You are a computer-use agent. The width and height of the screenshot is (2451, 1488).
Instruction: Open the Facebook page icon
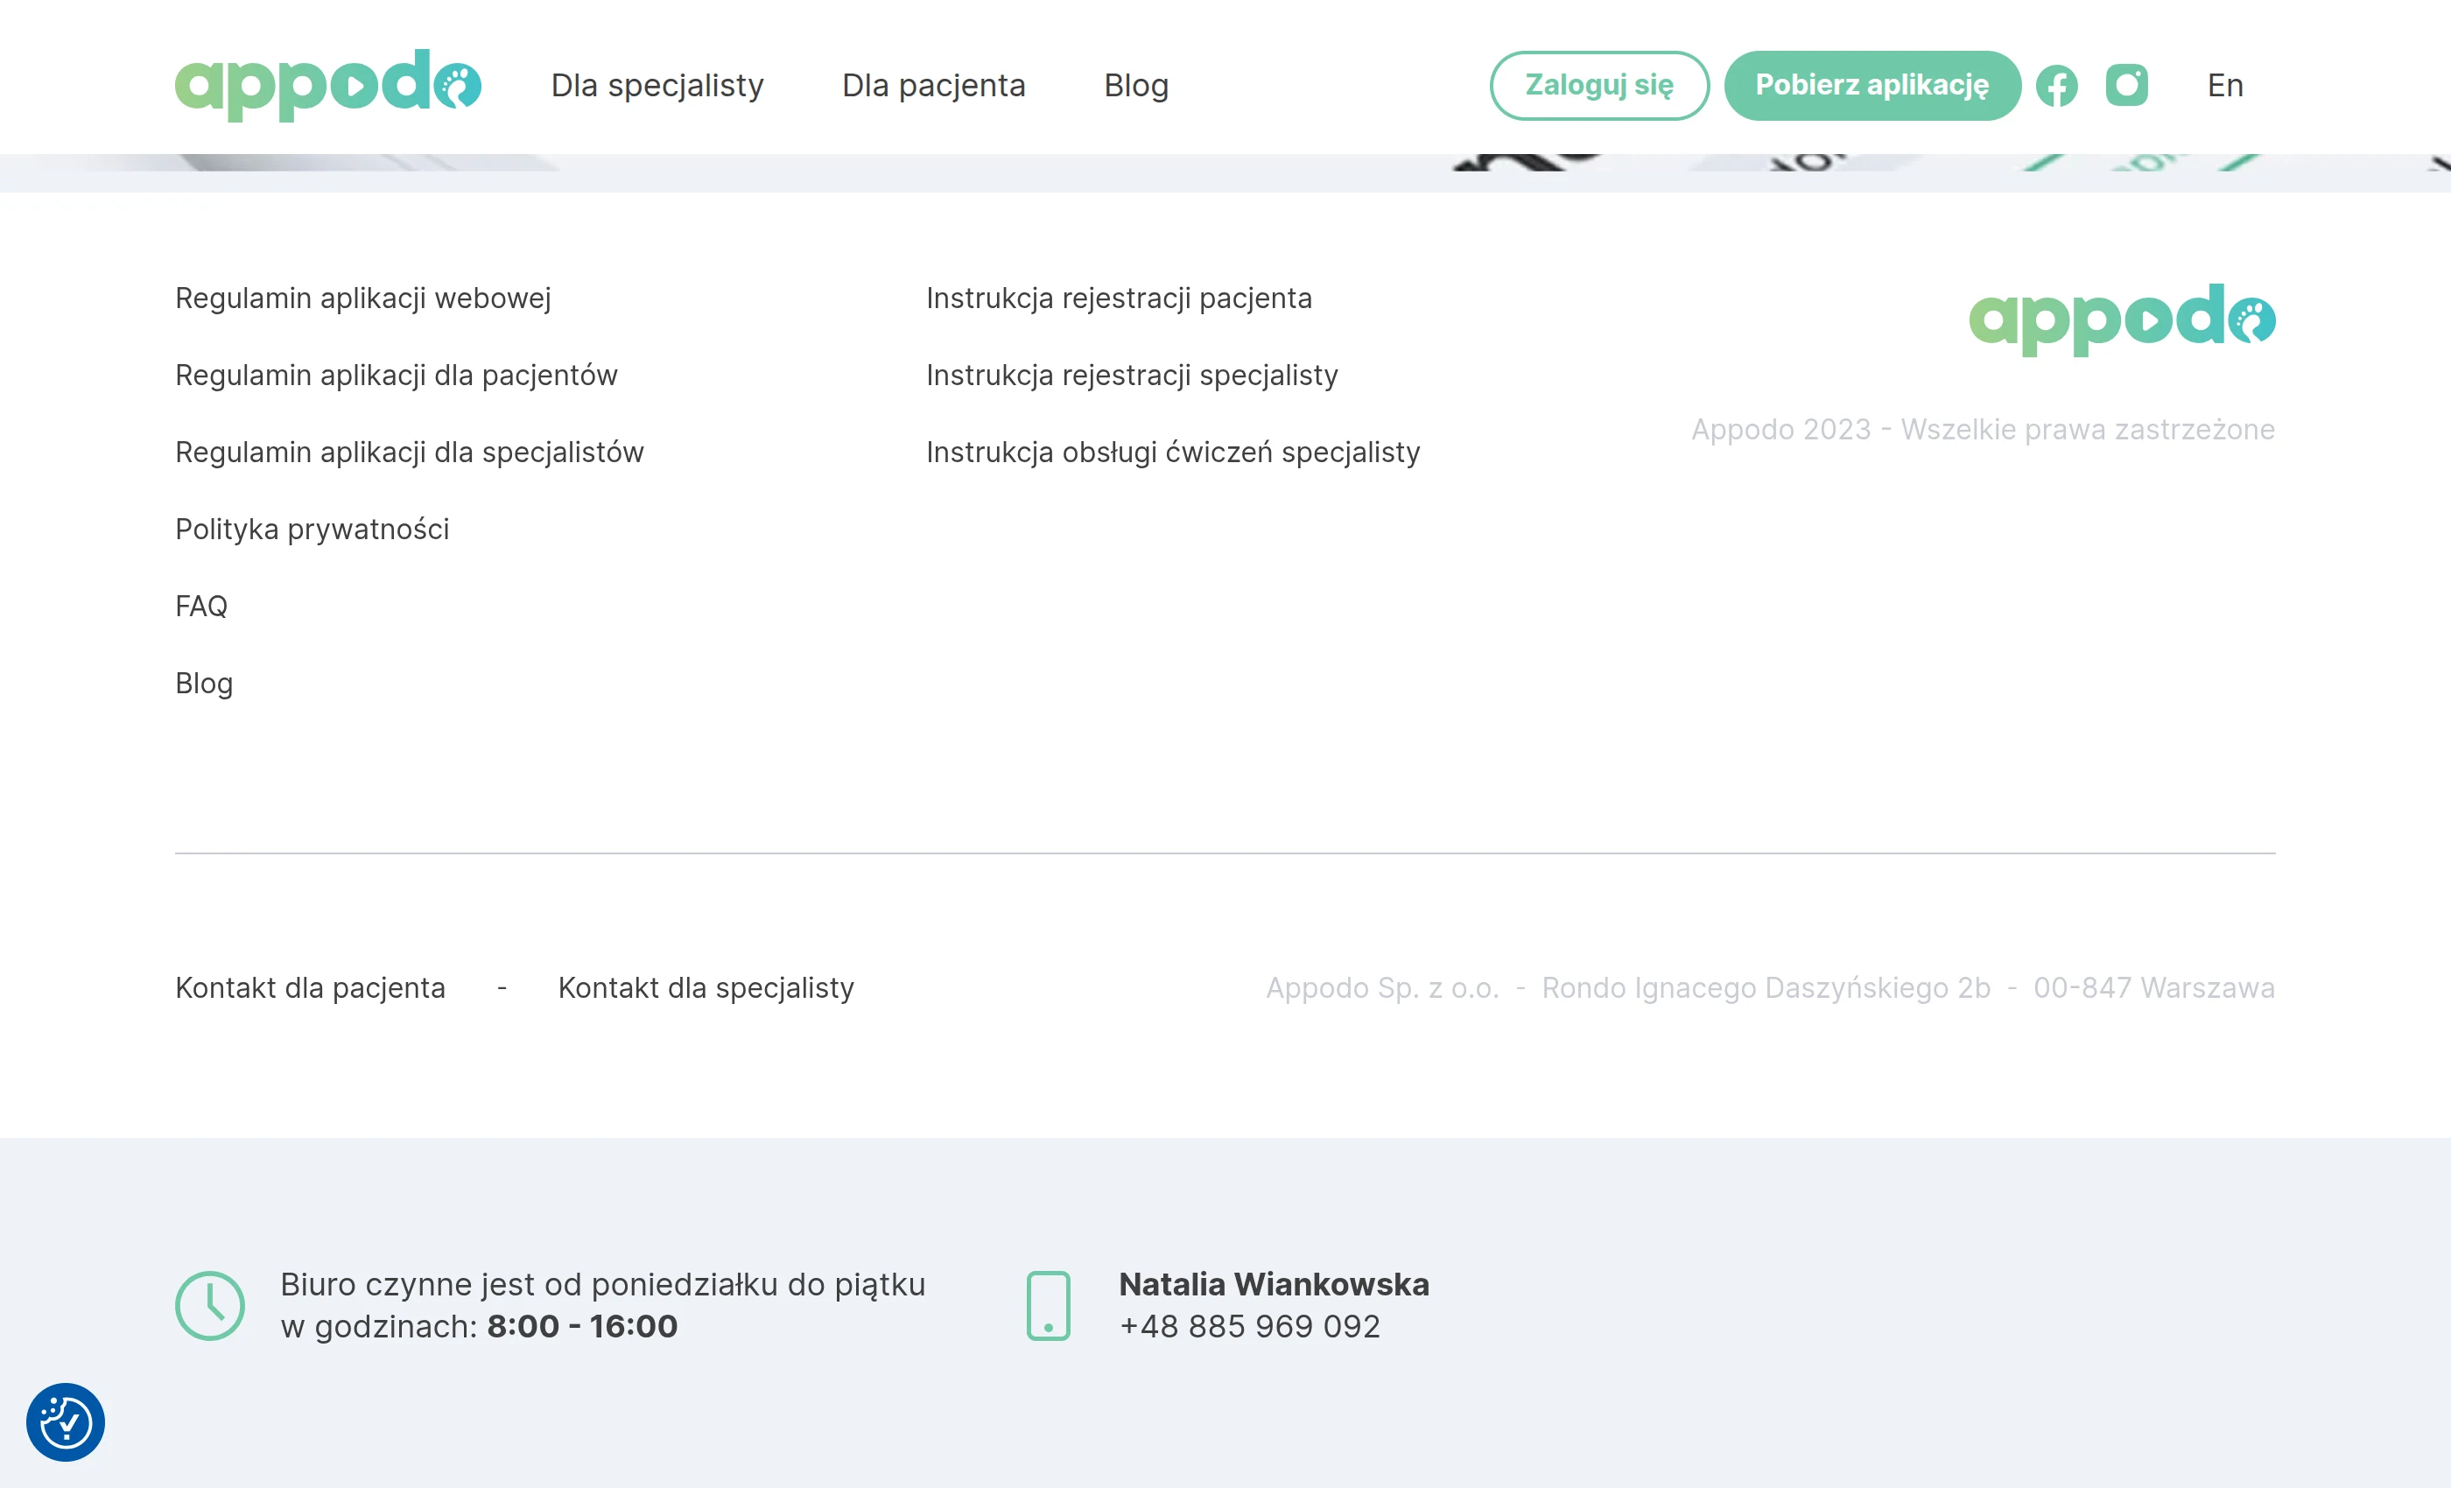[x=2056, y=86]
